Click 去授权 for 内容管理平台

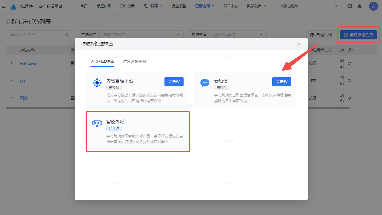click(x=174, y=82)
